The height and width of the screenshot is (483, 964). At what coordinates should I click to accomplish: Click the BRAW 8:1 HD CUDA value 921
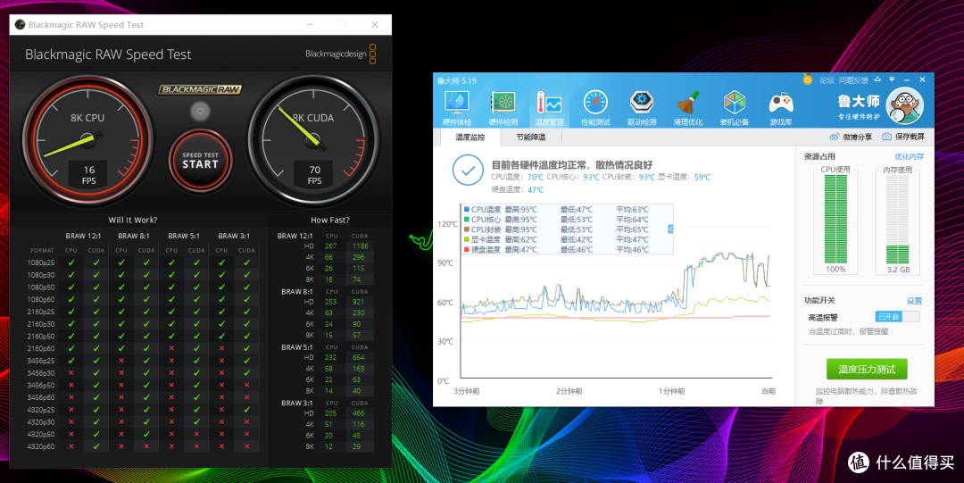click(x=359, y=302)
